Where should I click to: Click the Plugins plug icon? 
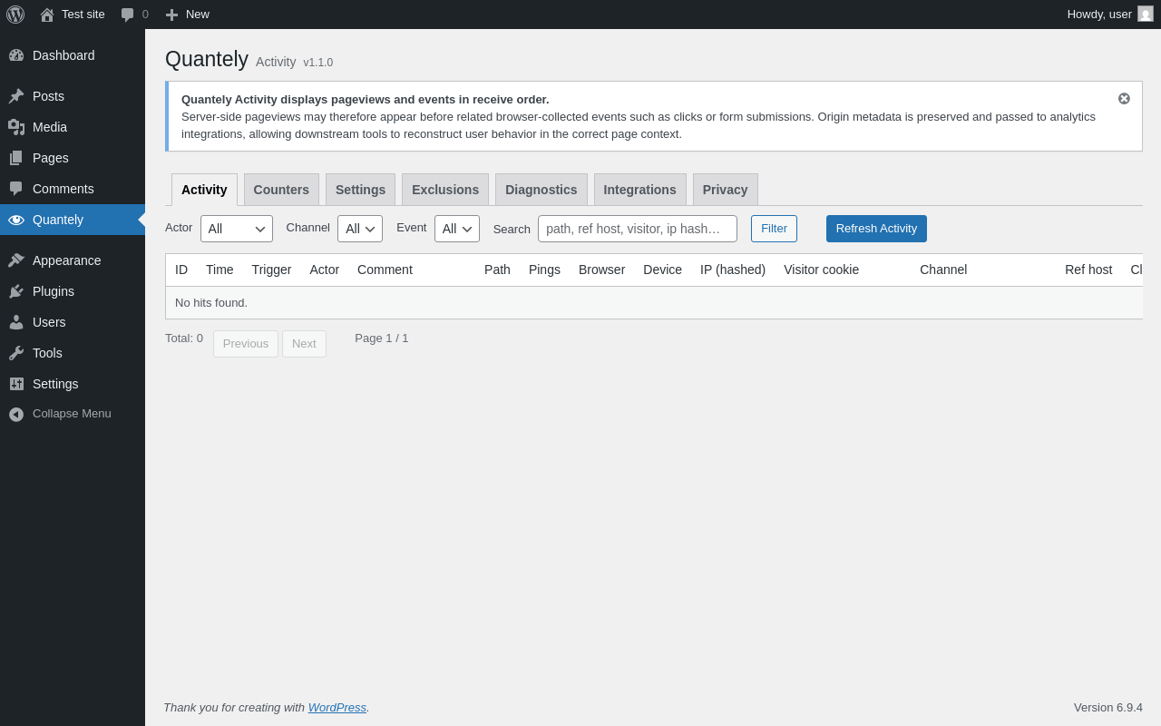[16, 291]
